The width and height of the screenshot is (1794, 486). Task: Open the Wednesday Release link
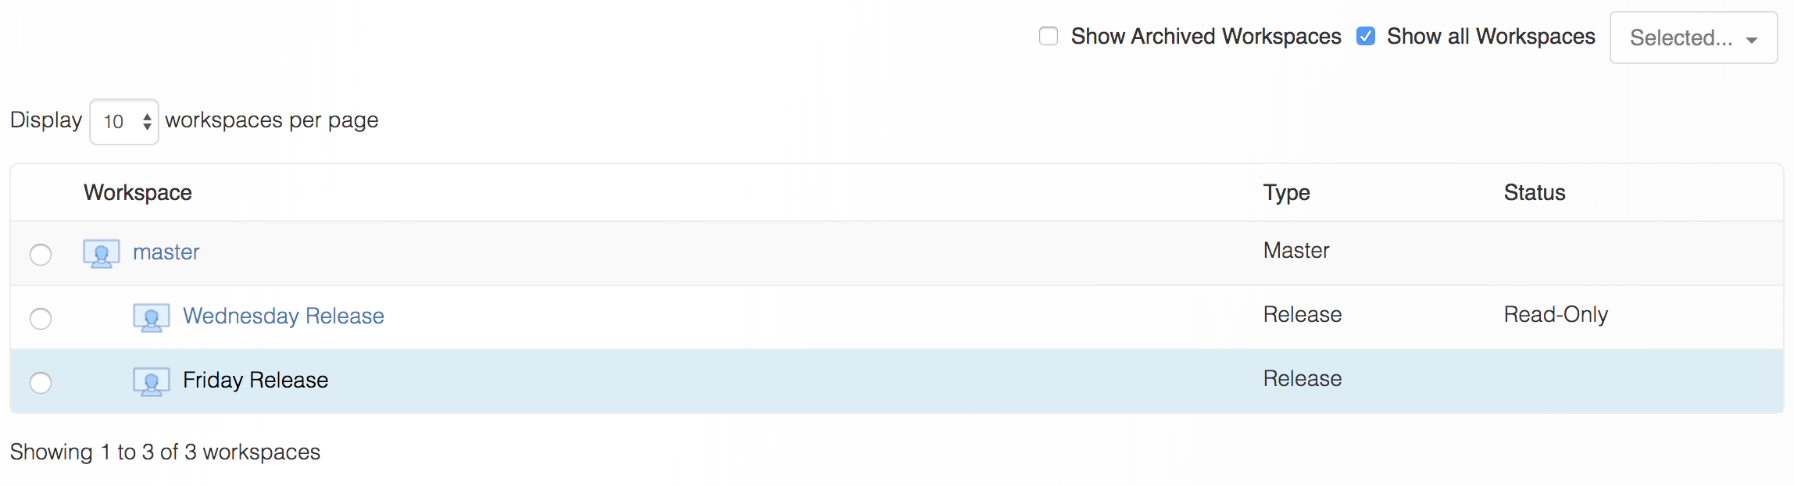284,316
